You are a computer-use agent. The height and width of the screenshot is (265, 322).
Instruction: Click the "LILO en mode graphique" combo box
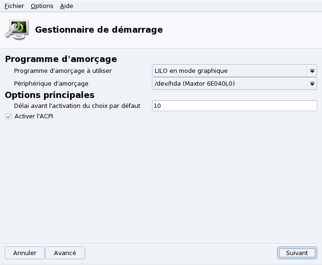pos(230,71)
